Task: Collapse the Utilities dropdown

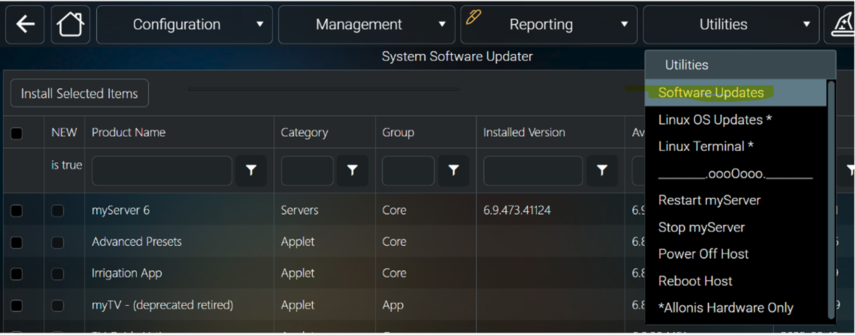Action: tap(731, 24)
